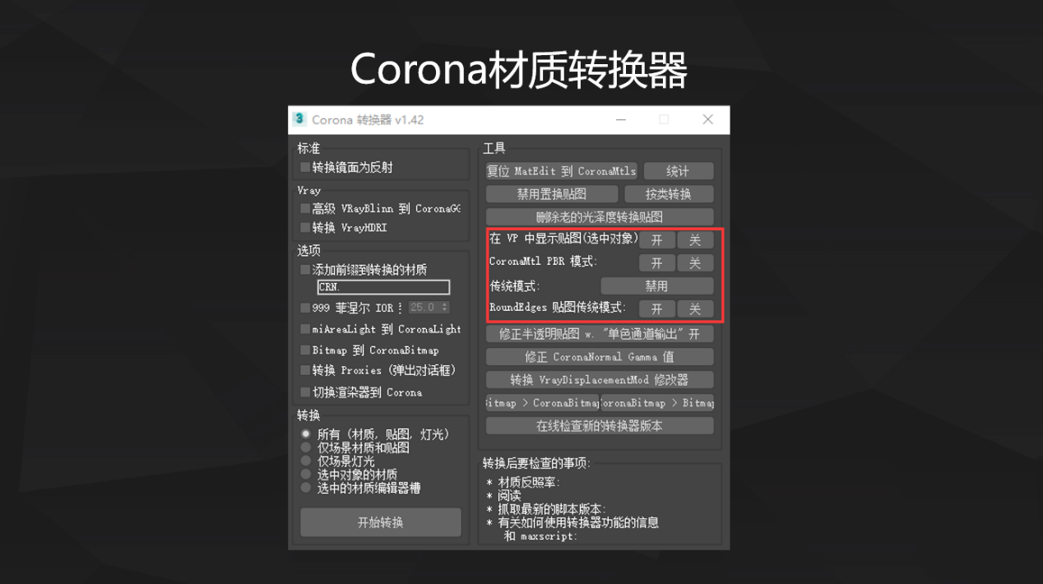The height and width of the screenshot is (584, 1043).
Task: Click the 按类转换 button
Action: pos(669,194)
